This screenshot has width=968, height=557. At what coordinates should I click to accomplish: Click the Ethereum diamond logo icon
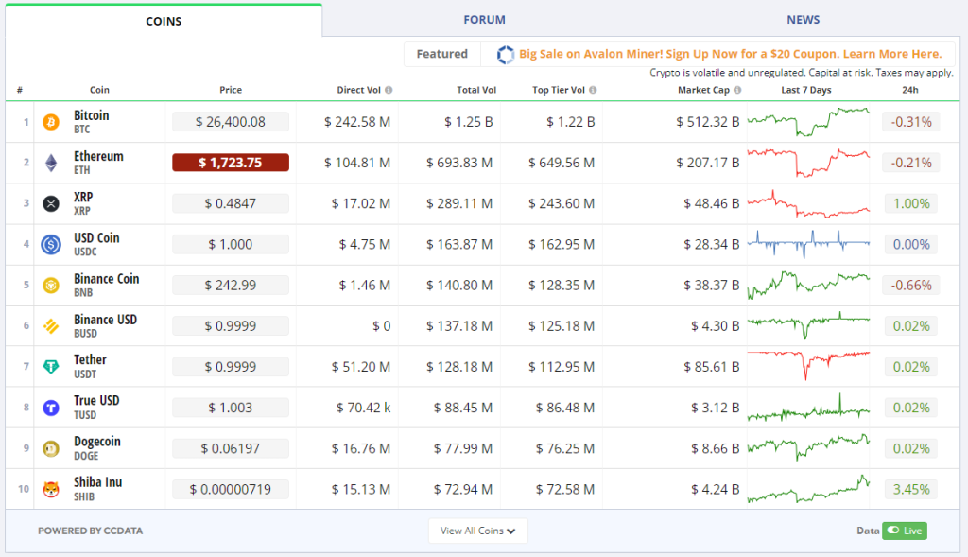(x=51, y=163)
